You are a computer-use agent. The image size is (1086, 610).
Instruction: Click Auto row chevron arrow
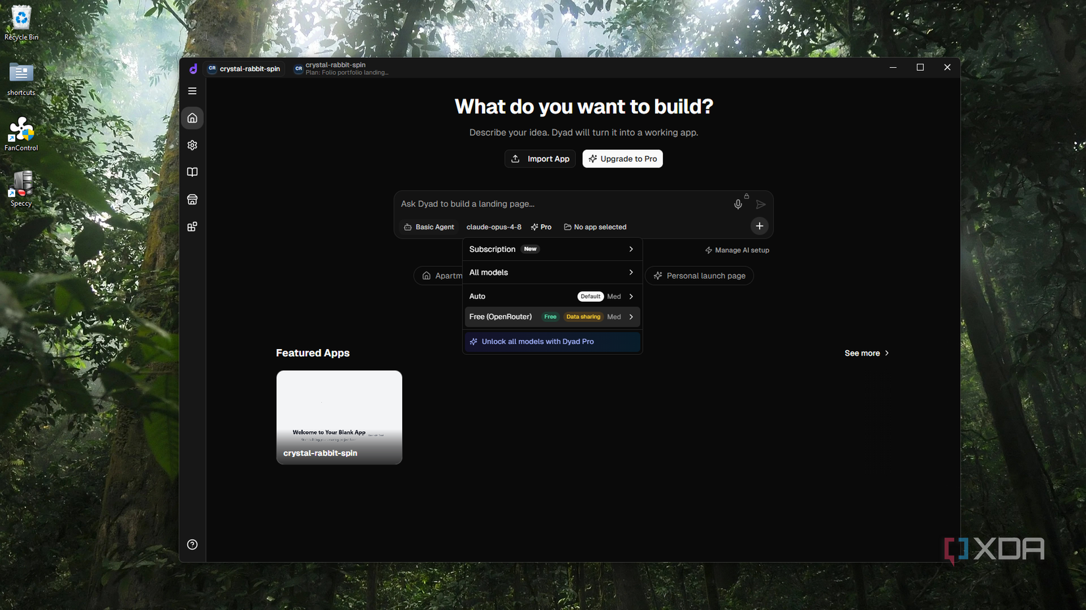tap(631, 296)
